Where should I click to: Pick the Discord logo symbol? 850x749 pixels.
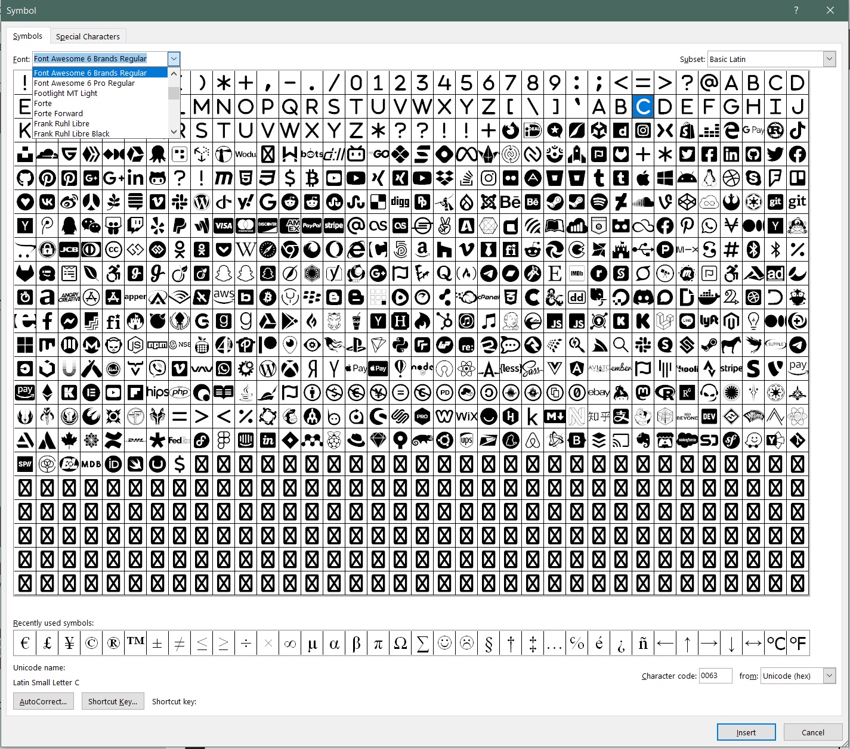(643, 297)
